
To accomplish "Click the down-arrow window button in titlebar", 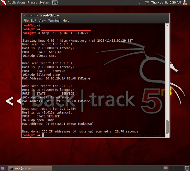I will [x=32, y=15].
